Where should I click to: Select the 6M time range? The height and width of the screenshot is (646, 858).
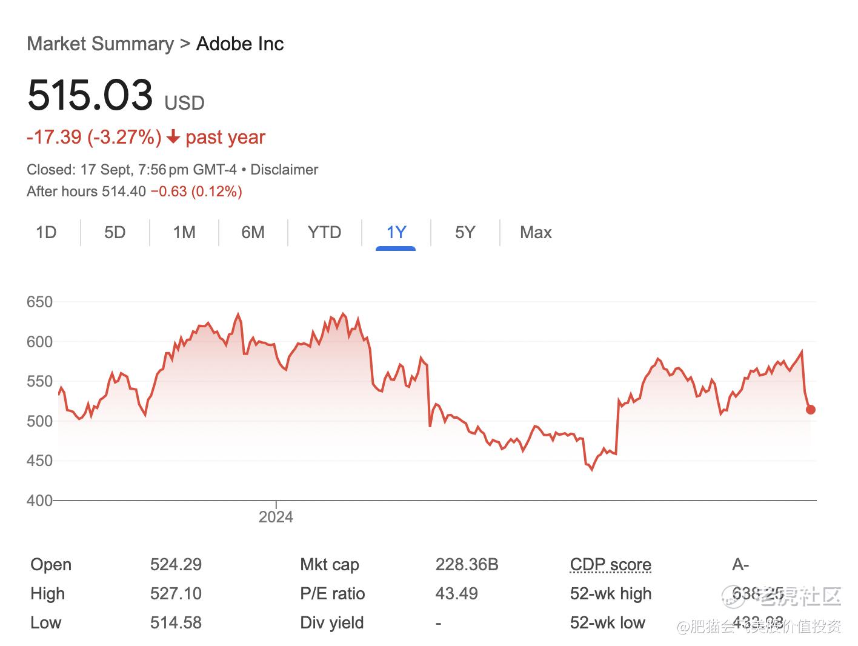(x=253, y=233)
